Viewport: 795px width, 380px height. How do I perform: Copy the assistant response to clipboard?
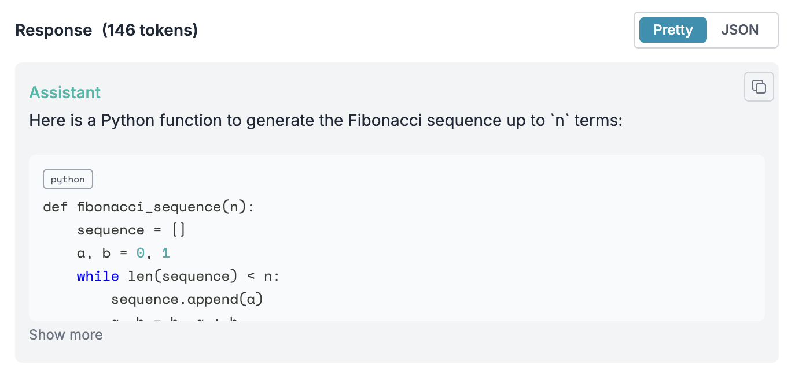click(x=759, y=87)
